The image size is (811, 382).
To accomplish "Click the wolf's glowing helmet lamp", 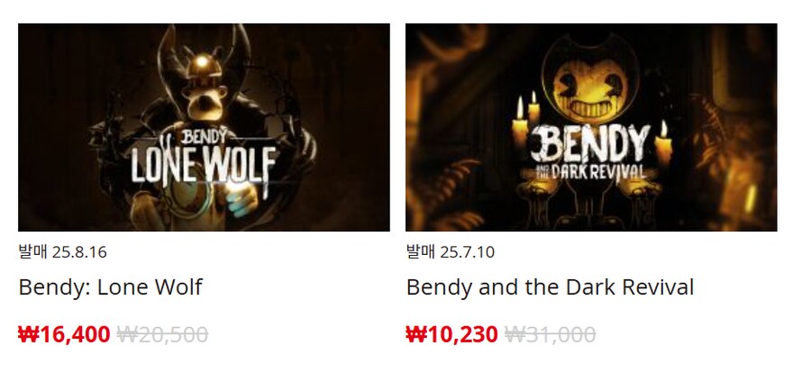I will (x=201, y=62).
